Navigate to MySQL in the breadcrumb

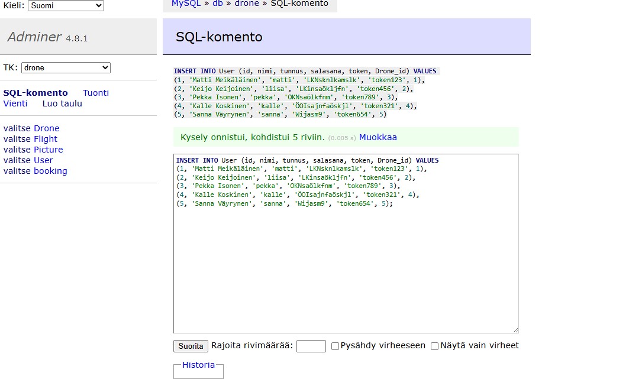(186, 4)
